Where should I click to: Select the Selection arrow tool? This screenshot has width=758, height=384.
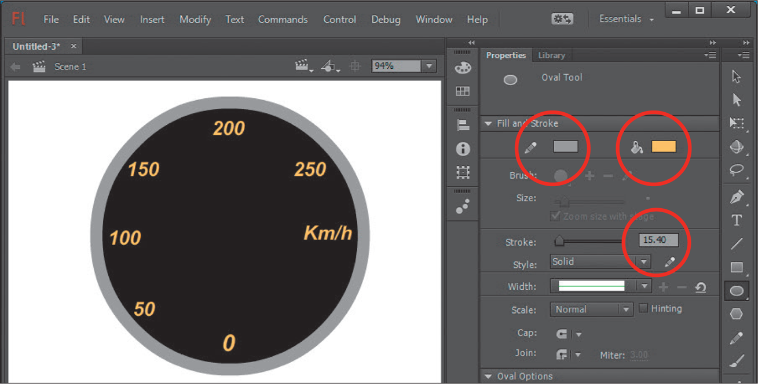point(737,76)
